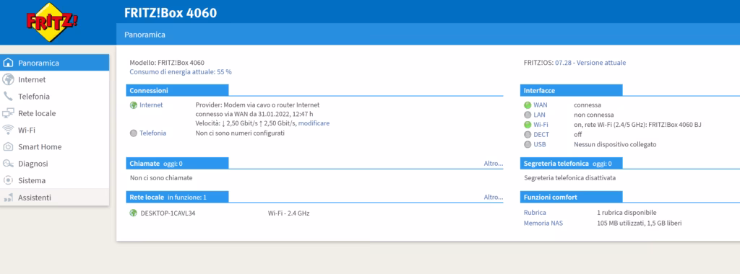Click the Wi-Fi signal icon in sidebar
740x274 pixels.
[8, 130]
